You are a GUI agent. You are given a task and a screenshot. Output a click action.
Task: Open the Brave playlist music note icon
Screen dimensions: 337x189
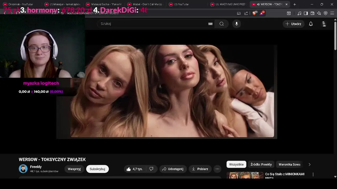pyautogui.click(x=299, y=13)
